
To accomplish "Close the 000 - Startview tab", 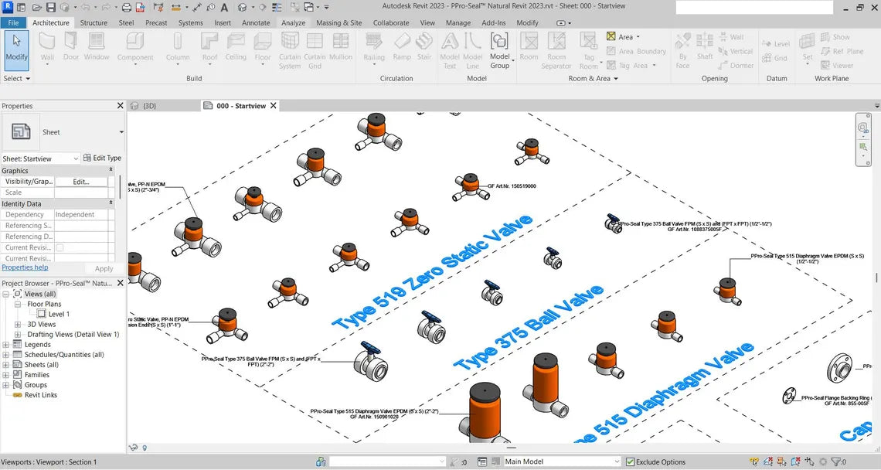I will point(274,106).
